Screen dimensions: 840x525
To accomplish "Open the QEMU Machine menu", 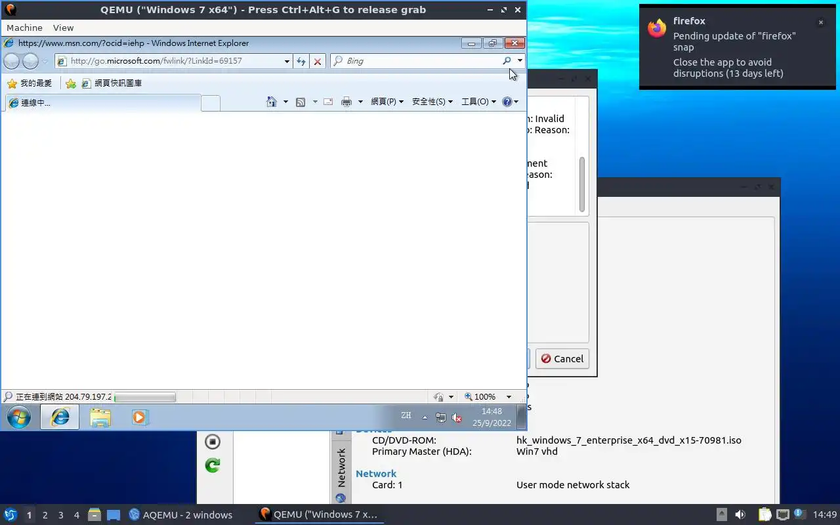I will [24, 28].
